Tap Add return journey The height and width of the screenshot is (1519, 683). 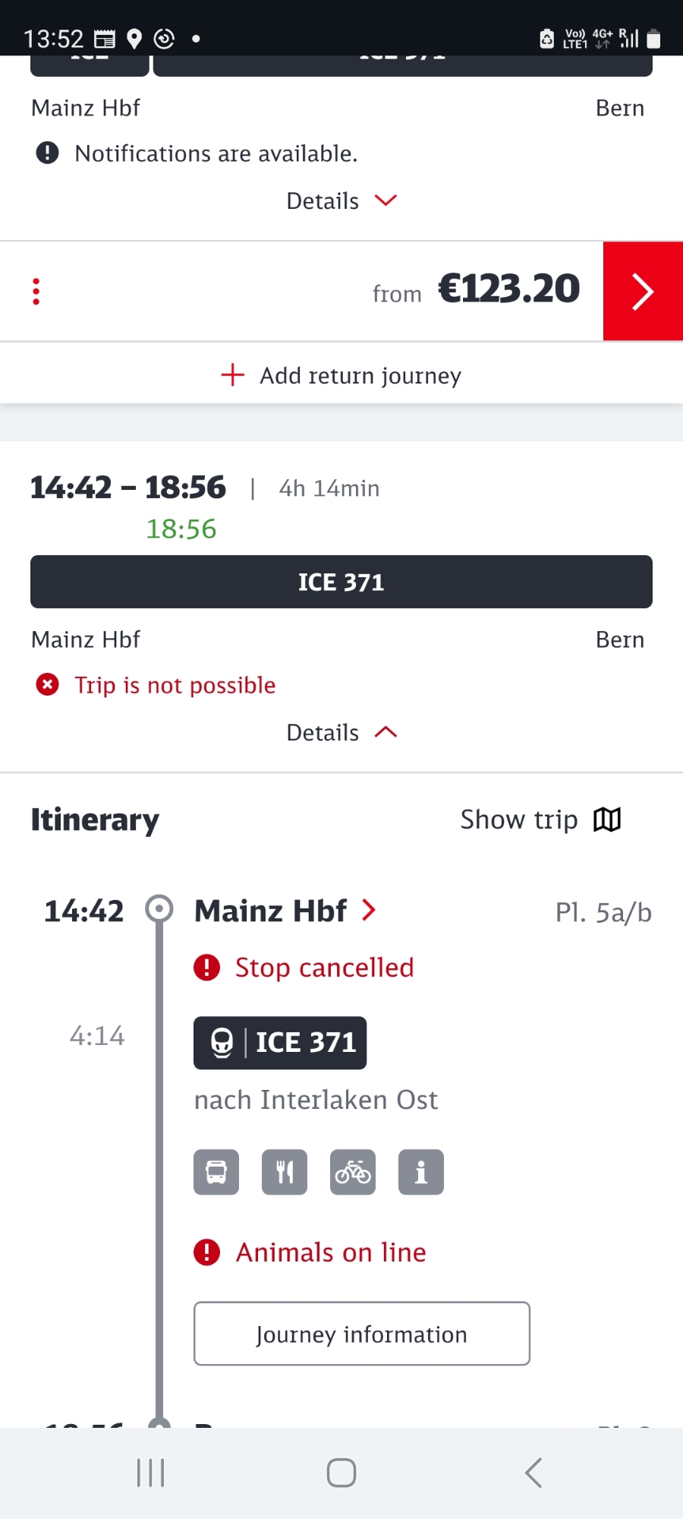[360, 375]
